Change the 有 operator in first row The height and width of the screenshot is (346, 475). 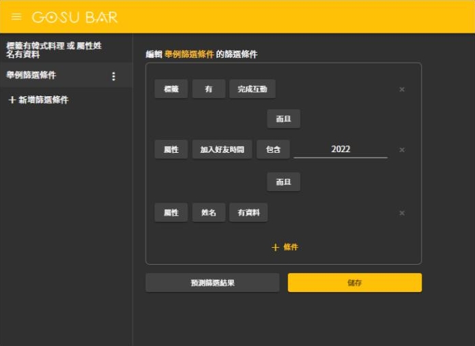[x=208, y=89]
